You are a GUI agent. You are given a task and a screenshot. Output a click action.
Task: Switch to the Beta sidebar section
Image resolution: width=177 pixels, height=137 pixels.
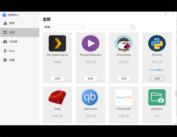(12, 51)
